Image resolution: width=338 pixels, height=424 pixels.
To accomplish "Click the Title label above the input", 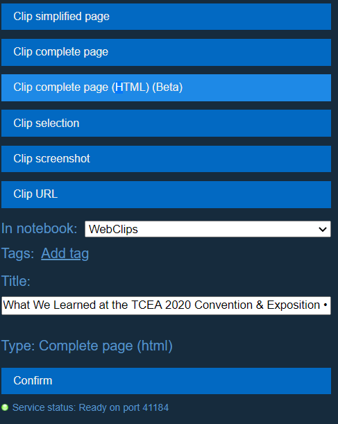I will tap(16, 281).
